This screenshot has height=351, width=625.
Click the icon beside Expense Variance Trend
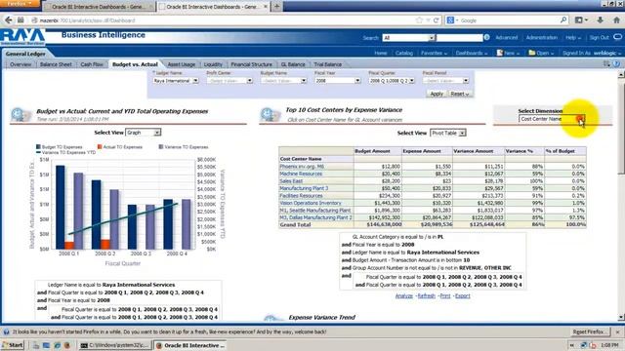273,318
